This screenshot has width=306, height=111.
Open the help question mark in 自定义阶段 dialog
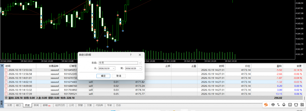click(x=131, y=55)
